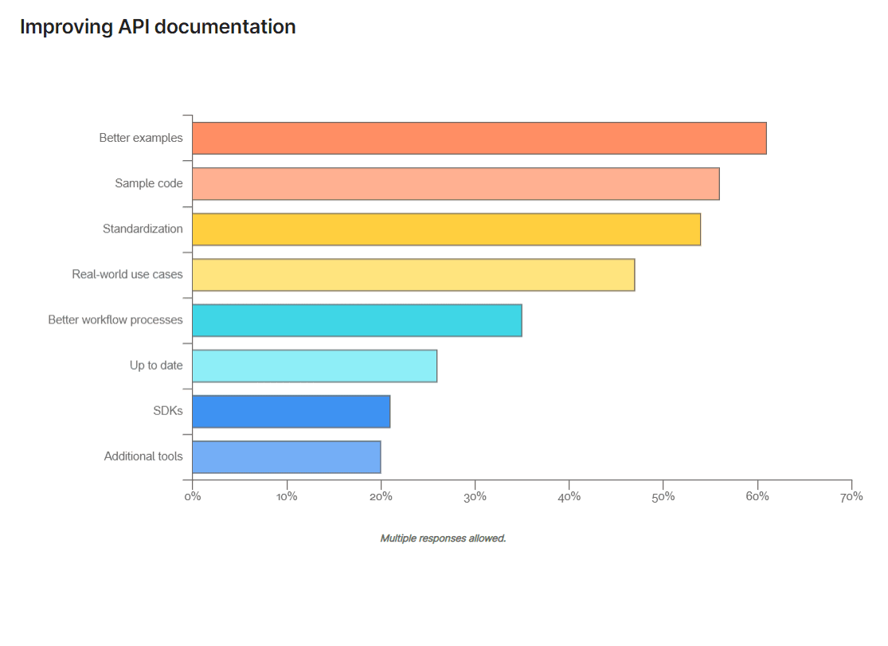Select the 'Up to date' bar
The height and width of the screenshot is (646, 888).
coord(315,365)
